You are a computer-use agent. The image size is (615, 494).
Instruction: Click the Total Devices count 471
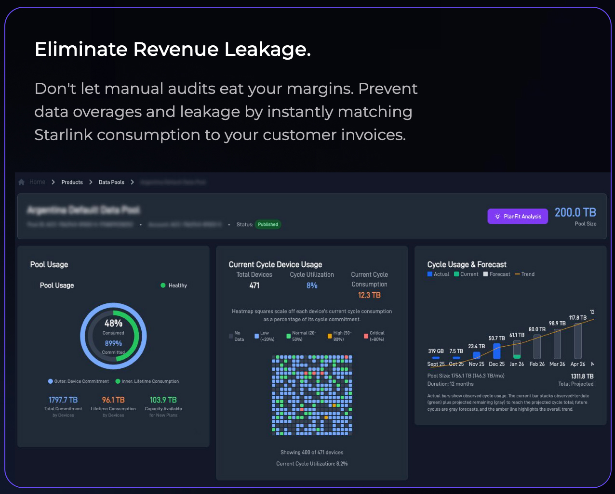254,286
